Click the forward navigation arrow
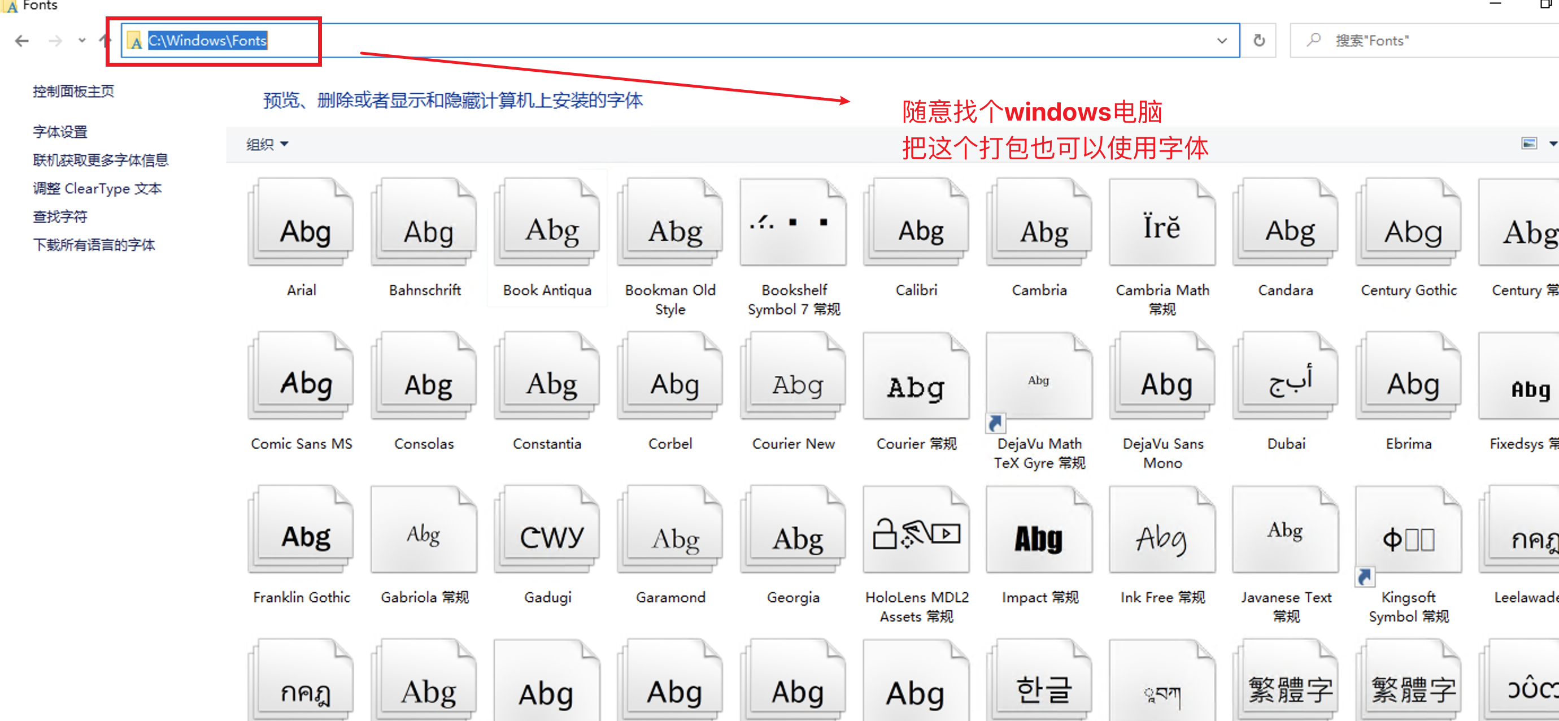Image resolution: width=1559 pixels, height=721 pixels. pyautogui.click(x=55, y=41)
